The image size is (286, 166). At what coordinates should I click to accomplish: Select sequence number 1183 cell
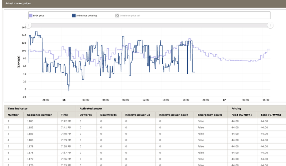(x=31, y=122)
